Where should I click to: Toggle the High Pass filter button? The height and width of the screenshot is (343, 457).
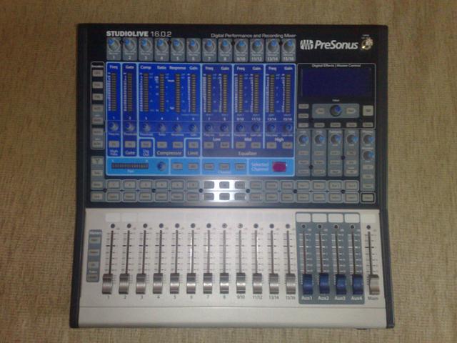tap(113, 144)
